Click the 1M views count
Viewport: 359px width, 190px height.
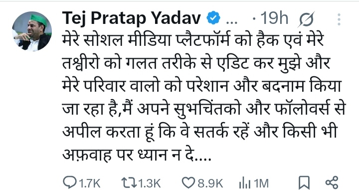click(x=261, y=184)
